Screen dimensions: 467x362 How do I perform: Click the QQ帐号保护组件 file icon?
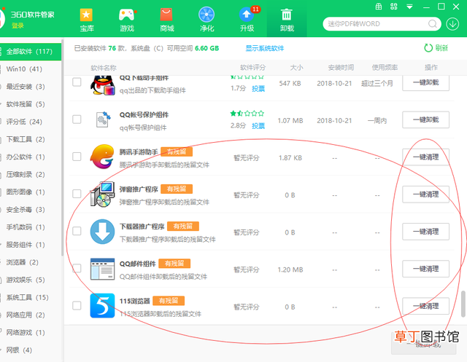(103, 119)
